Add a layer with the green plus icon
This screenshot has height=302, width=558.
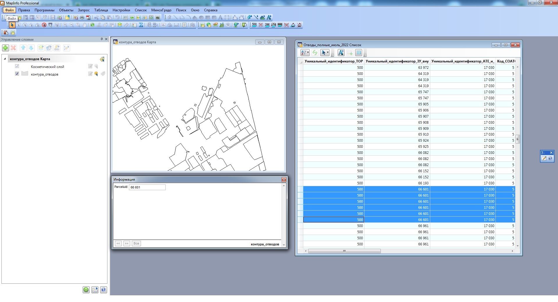5,48
